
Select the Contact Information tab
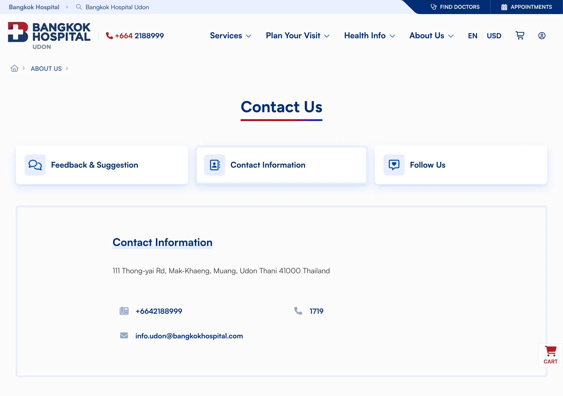pyautogui.click(x=281, y=165)
